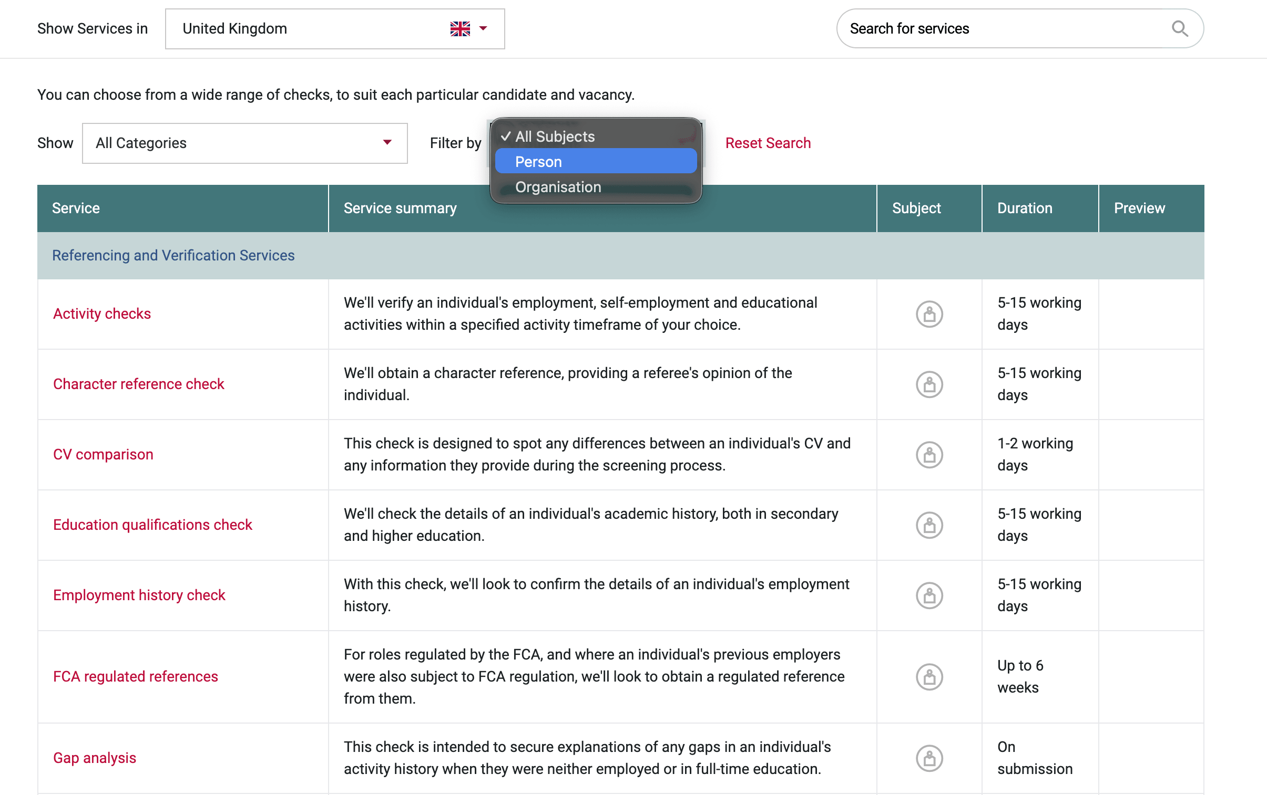Open Education qualifications check link
This screenshot has width=1267, height=795.
(x=152, y=526)
